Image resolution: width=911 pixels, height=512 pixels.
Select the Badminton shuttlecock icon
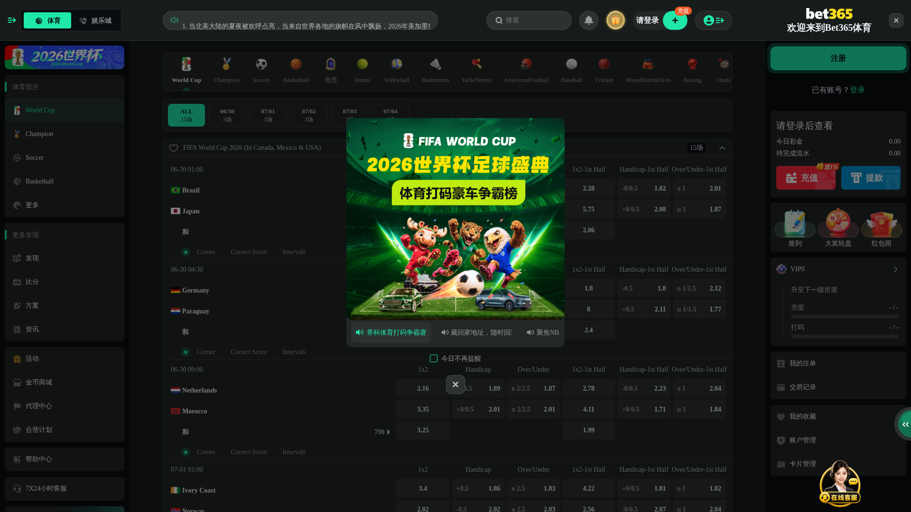435,64
